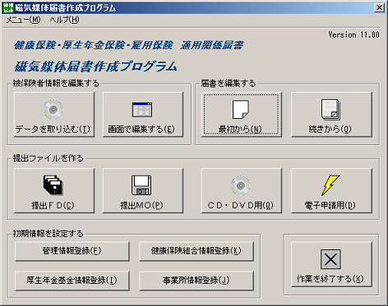Open 健康保険組合情報登録(K)
This screenshot has width=388, height=306.
point(196,251)
